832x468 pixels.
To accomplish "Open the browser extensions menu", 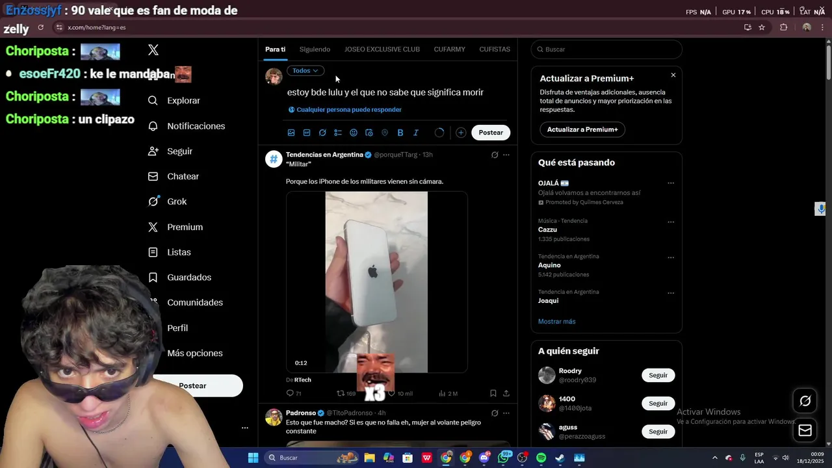I will pyautogui.click(x=783, y=27).
